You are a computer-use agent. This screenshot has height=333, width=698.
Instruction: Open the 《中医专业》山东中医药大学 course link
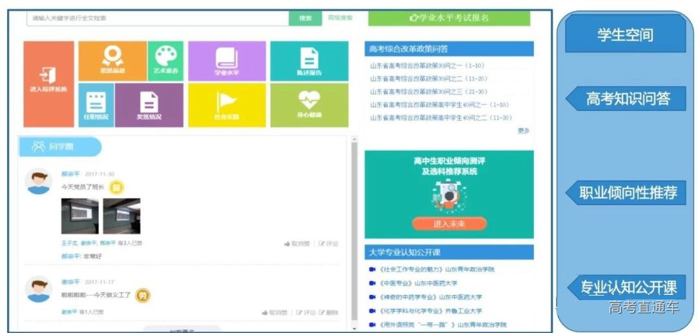click(418, 283)
